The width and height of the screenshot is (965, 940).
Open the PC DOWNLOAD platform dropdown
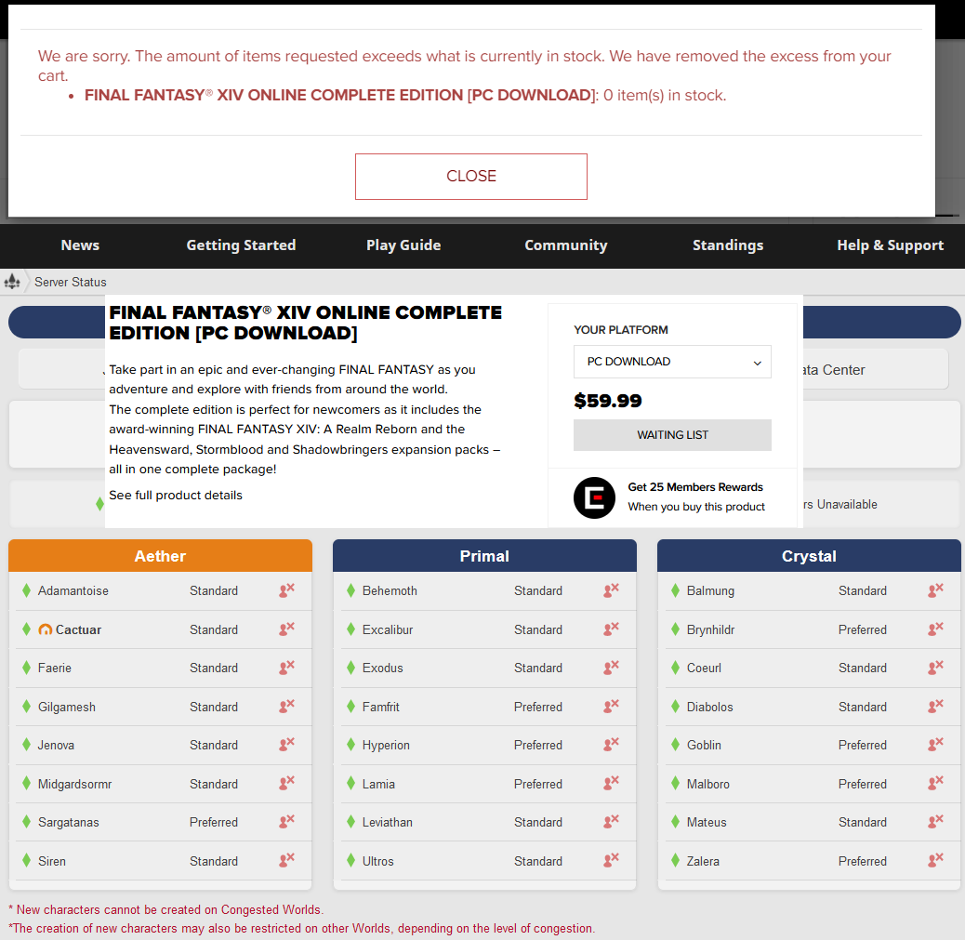(x=672, y=362)
